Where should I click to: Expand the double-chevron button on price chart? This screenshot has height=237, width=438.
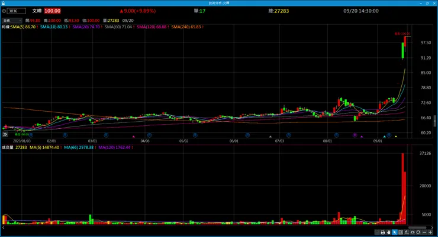tap(5, 134)
